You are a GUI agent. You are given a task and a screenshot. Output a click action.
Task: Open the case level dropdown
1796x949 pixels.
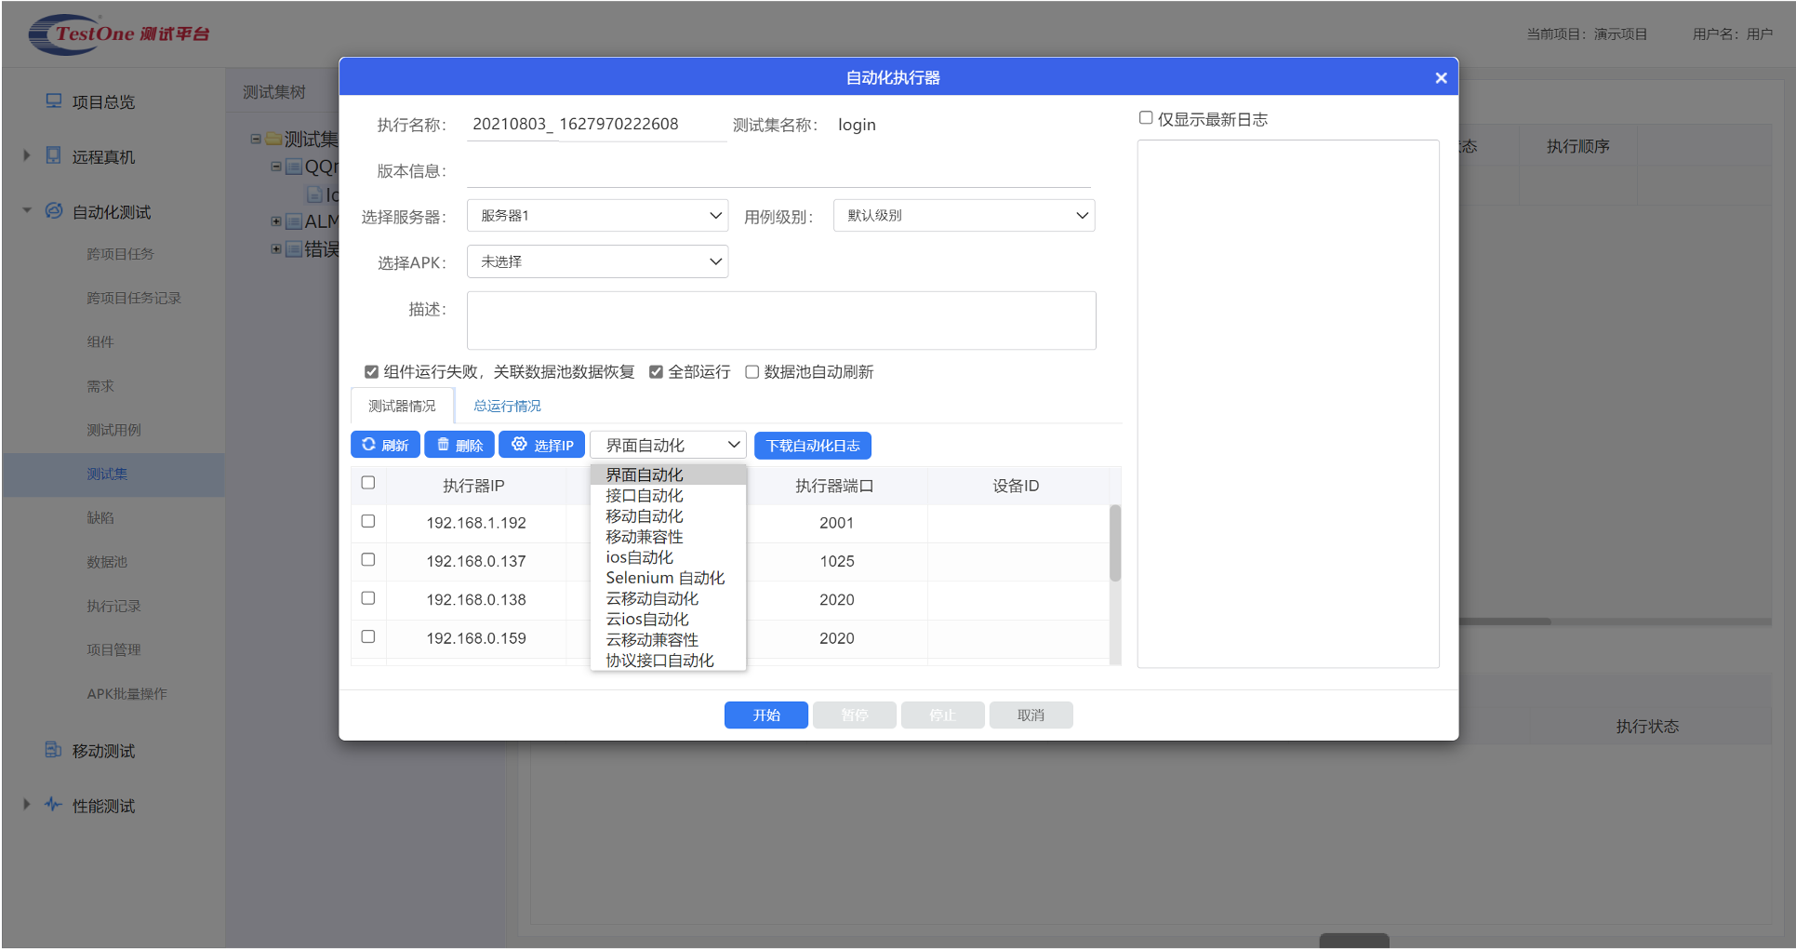pyautogui.click(x=964, y=216)
